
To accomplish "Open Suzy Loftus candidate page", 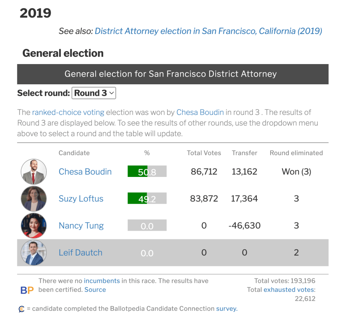I will (x=81, y=198).
